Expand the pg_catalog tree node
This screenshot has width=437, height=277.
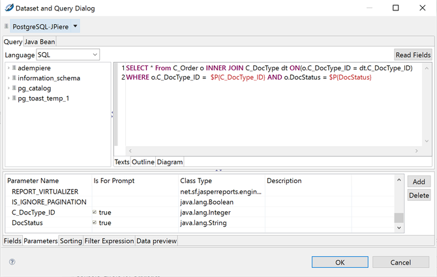pos(8,88)
